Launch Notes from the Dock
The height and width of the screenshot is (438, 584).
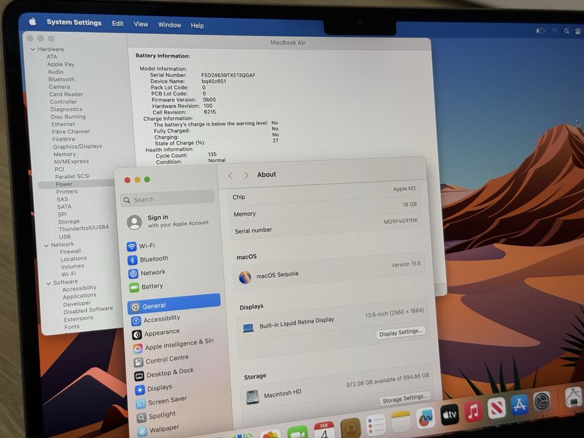click(401, 422)
